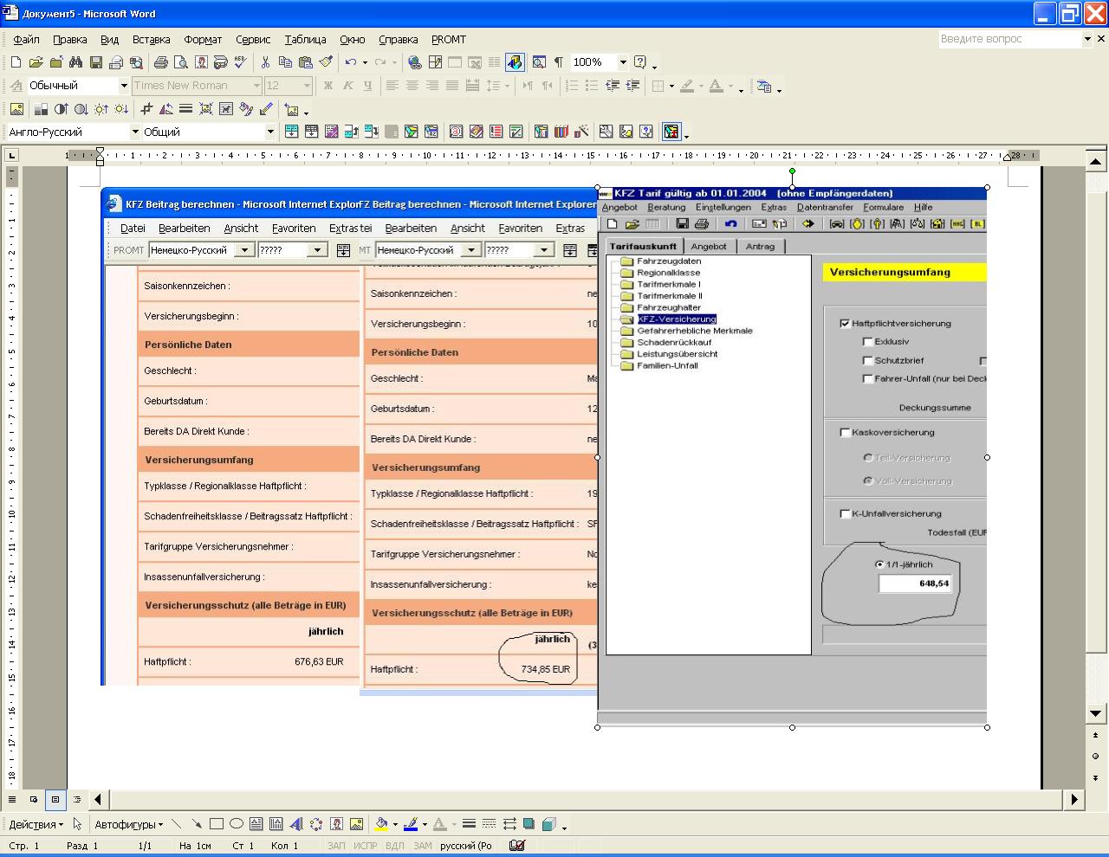Click the Save floppy disk icon
This screenshot has width=1109, height=857.
[96, 62]
